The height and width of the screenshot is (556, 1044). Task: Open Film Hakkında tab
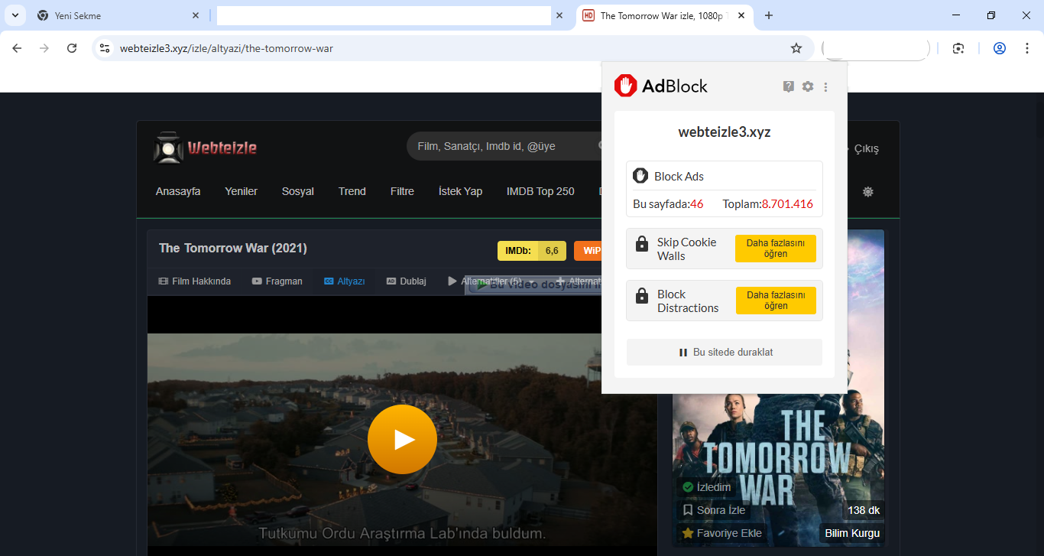[x=194, y=281]
